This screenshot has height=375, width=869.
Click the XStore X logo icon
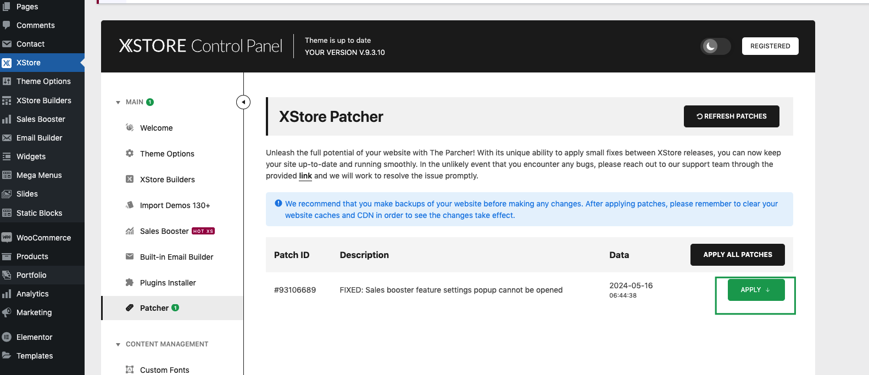[x=7, y=63]
